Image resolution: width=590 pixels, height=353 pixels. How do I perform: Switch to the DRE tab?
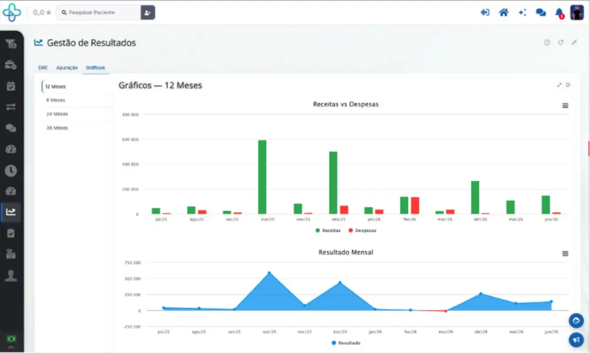click(x=43, y=68)
